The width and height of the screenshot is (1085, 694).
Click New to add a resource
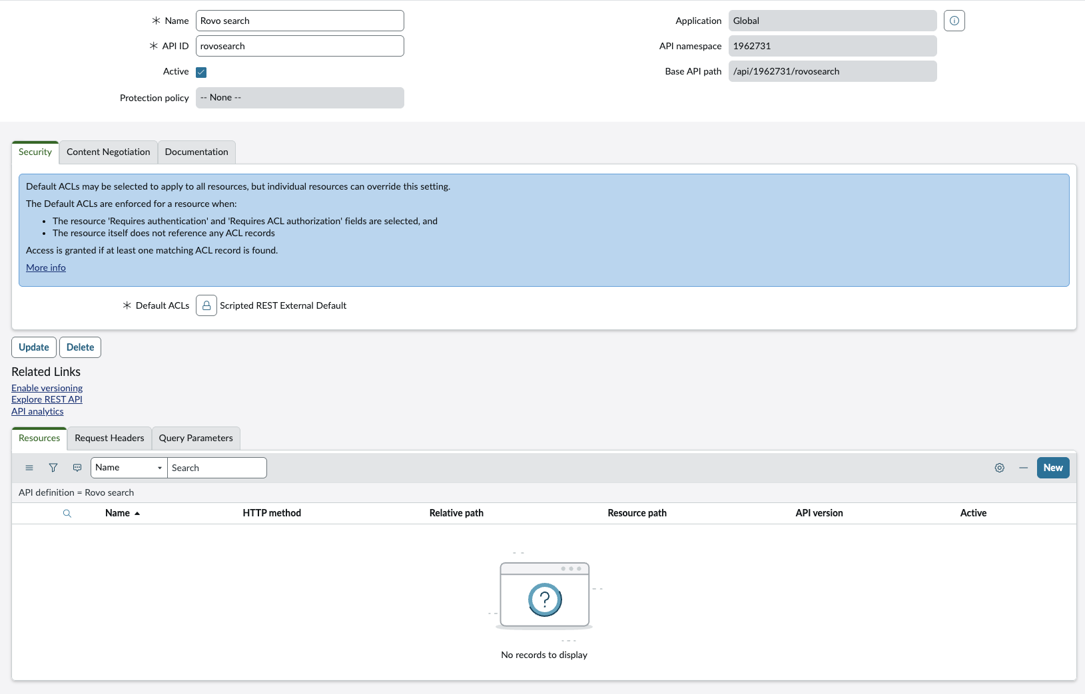[1053, 468]
